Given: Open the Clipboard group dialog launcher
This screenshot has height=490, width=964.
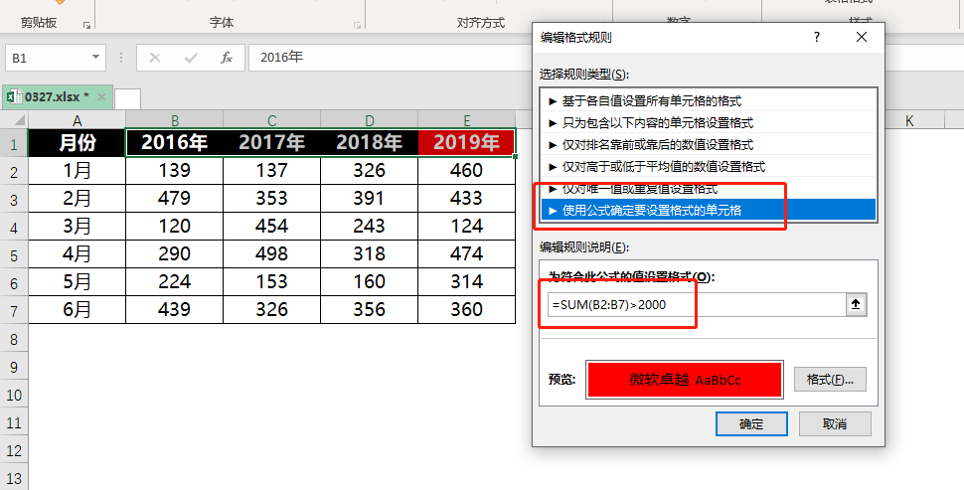Looking at the screenshot, I should (86, 25).
